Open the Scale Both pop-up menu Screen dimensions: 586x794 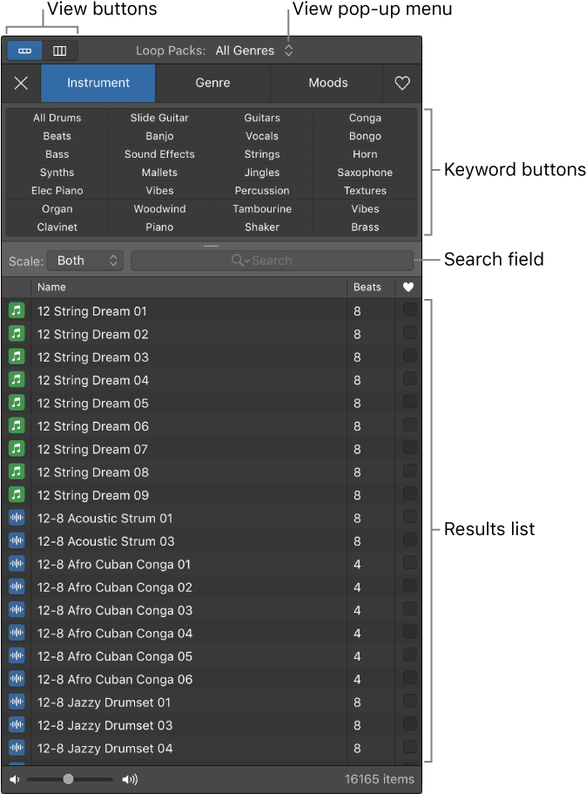(x=85, y=261)
